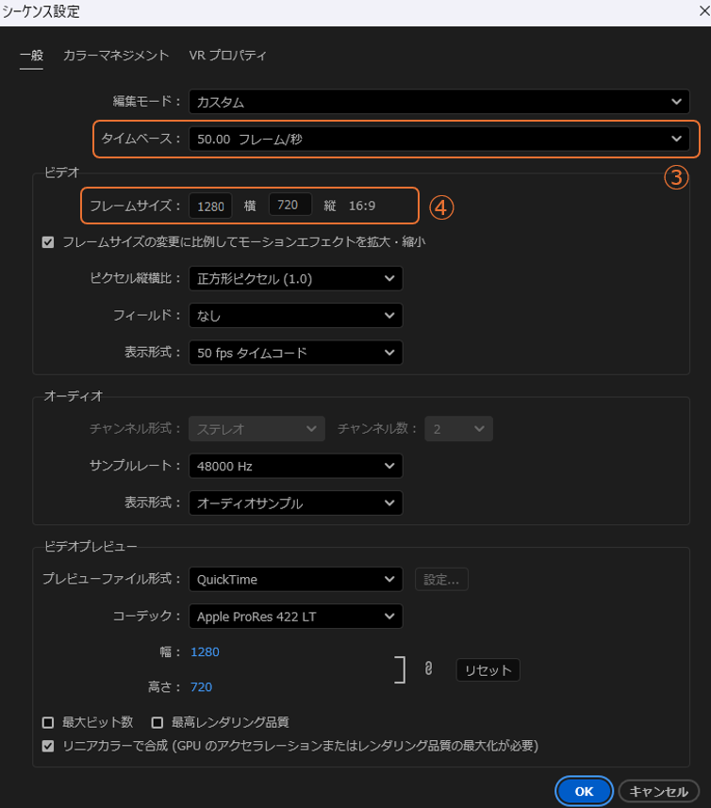Click the OK button
The width and height of the screenshot is (711, 808).
[584, 791]
